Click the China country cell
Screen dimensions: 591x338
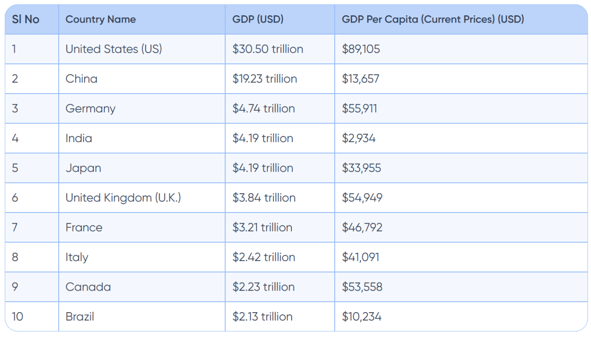81,79
